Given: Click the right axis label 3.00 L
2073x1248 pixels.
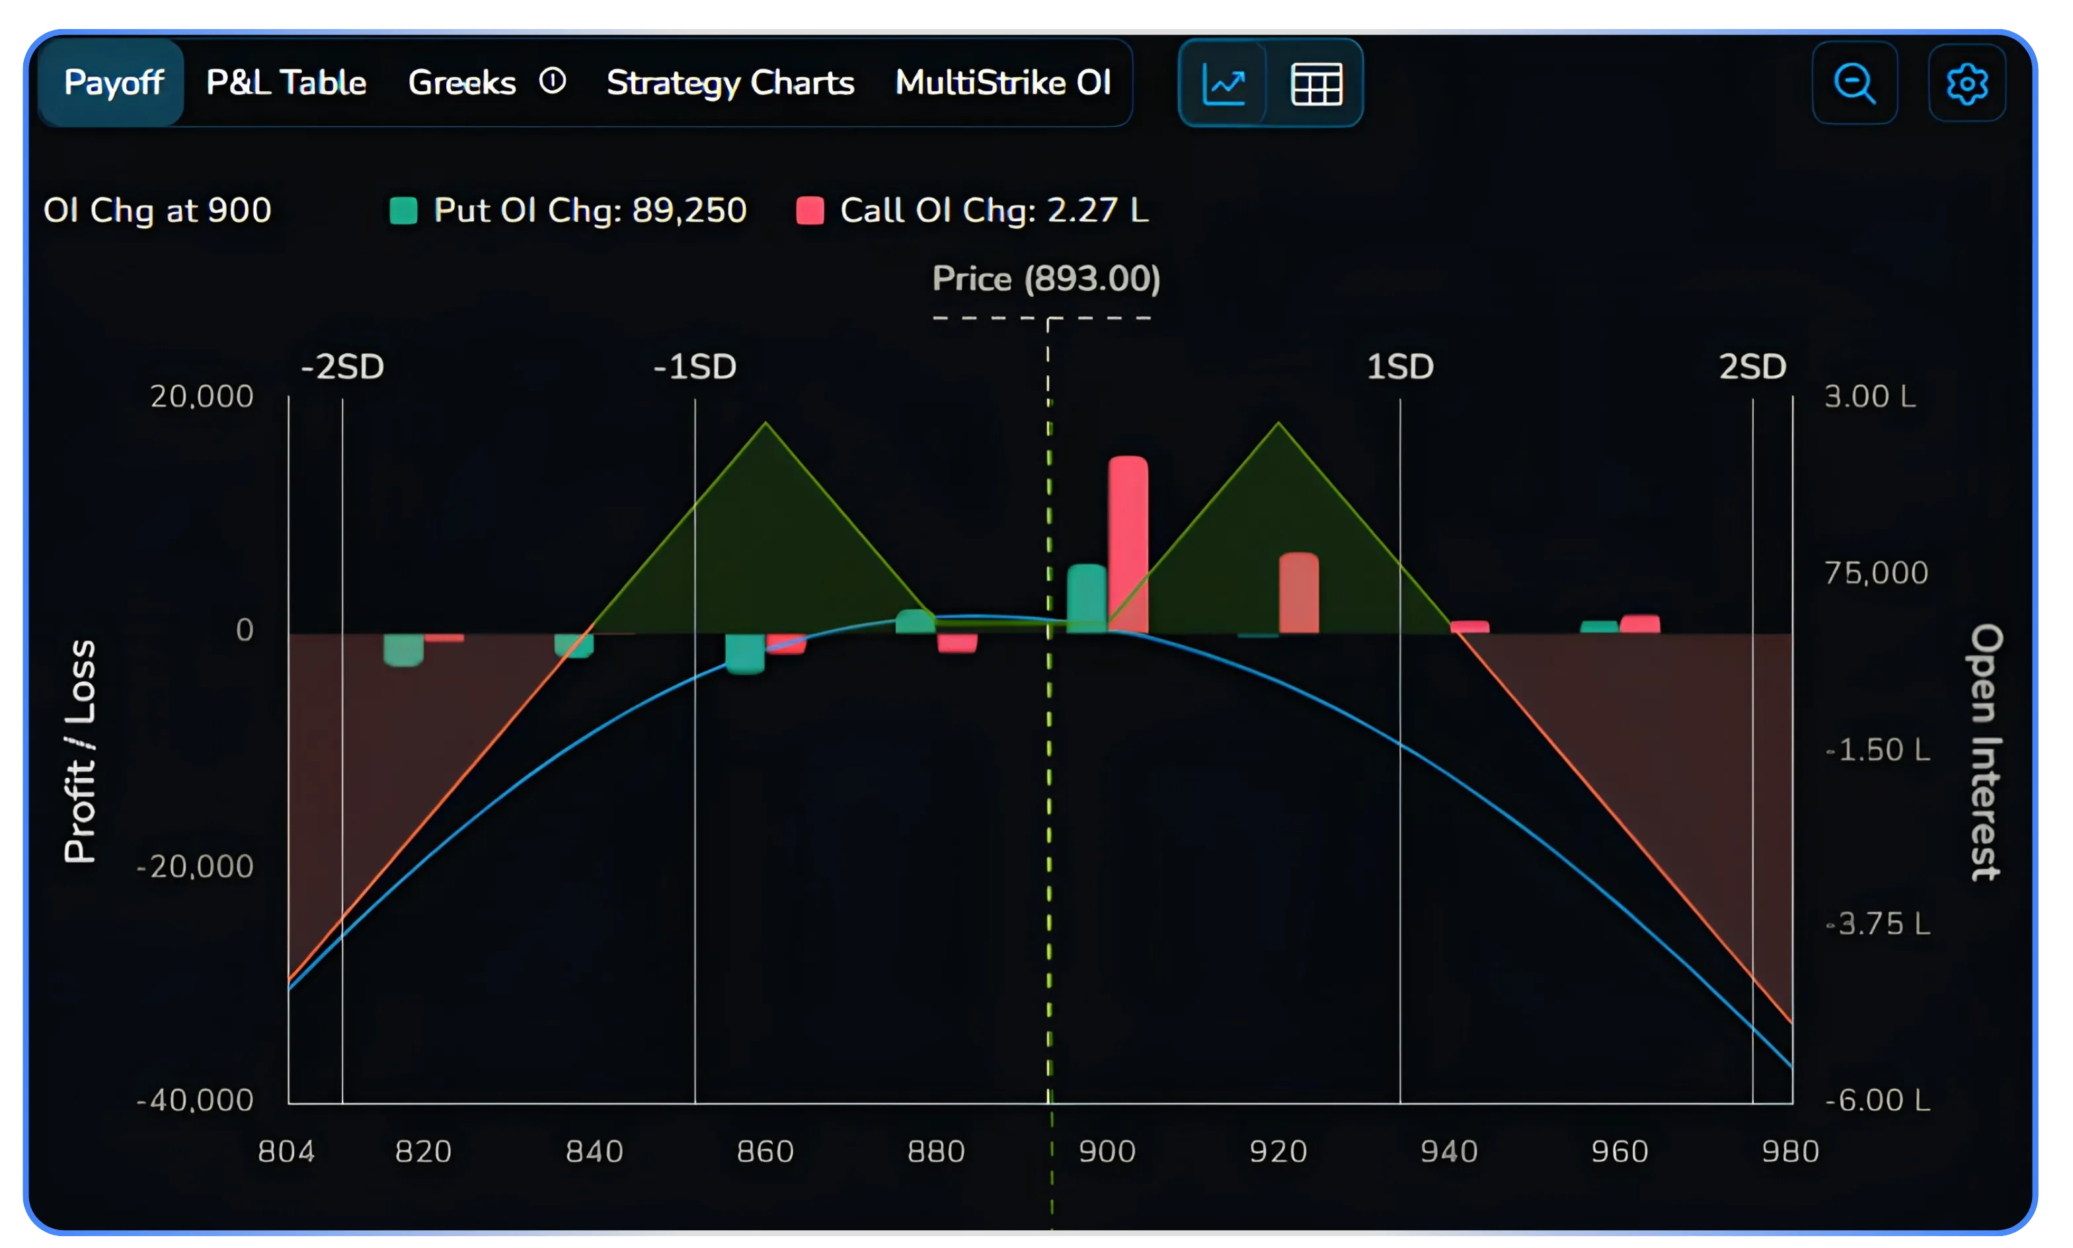Looking at the screenshot, I should [1870, 396].
